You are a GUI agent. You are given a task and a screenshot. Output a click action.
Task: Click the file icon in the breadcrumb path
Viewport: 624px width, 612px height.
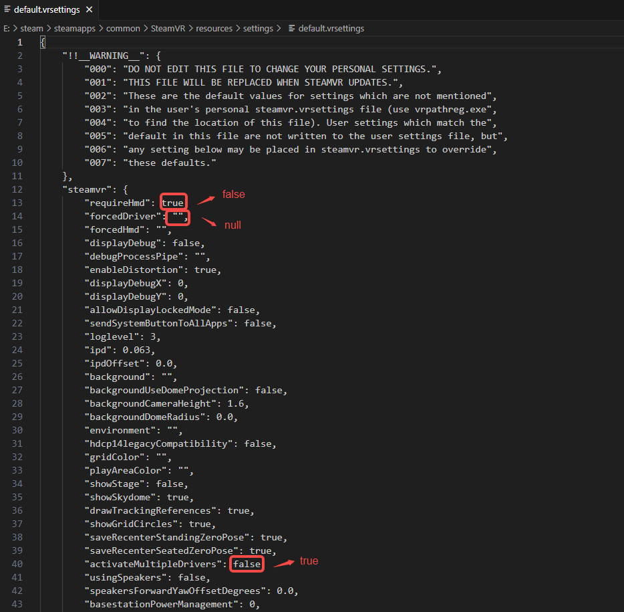[291, 29]
